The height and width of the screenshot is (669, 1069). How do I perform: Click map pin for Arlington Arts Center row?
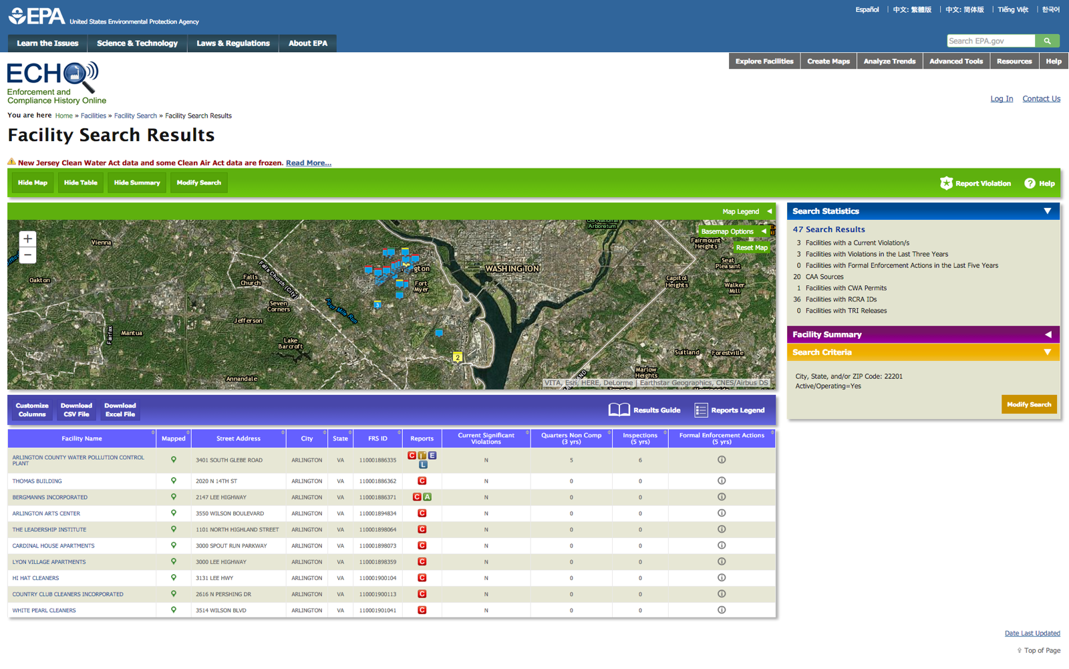click(x=174, y=513)
